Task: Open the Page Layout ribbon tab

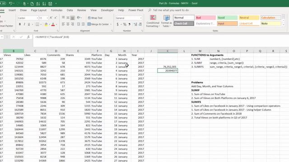Action: click(38, 10)
